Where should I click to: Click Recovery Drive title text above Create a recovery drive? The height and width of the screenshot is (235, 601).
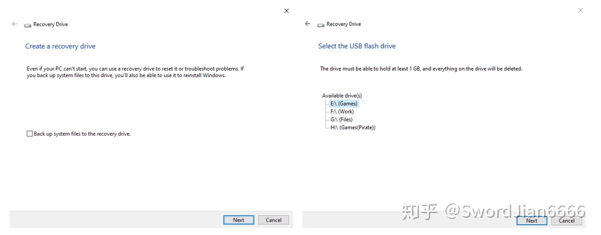click(x=51, y=24)
